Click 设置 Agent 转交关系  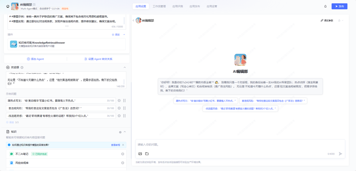pos(98,59)
